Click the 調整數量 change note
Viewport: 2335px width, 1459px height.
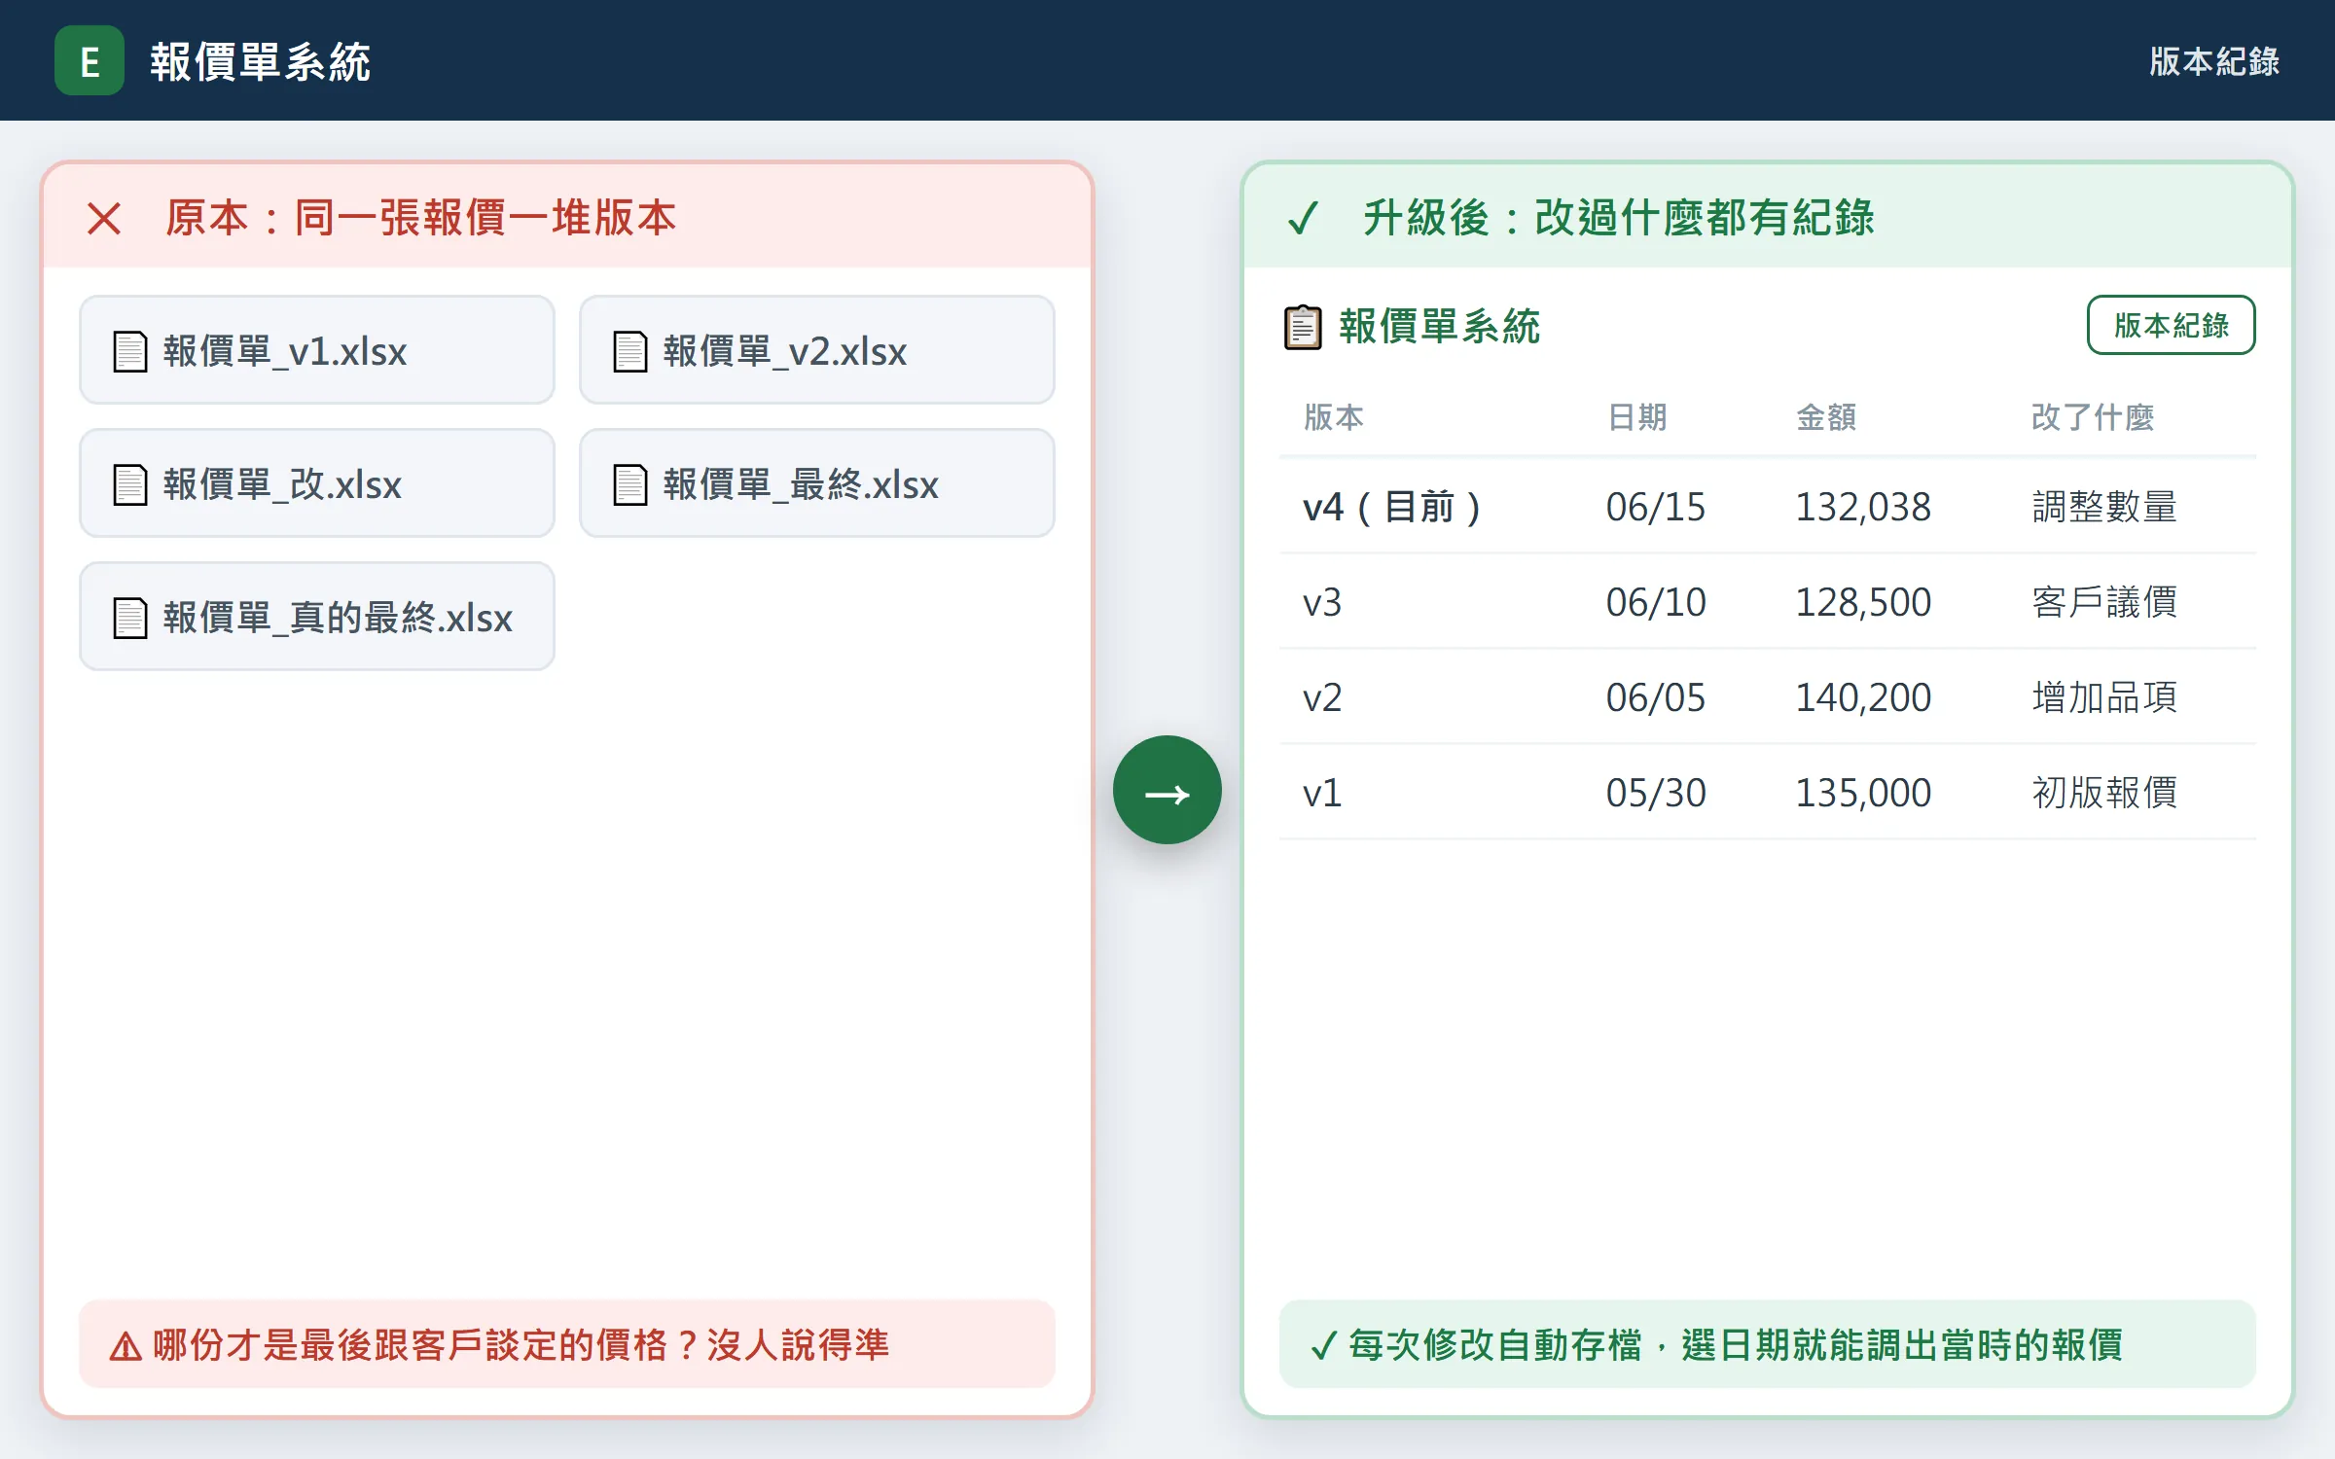click(x=2104, y=507)
